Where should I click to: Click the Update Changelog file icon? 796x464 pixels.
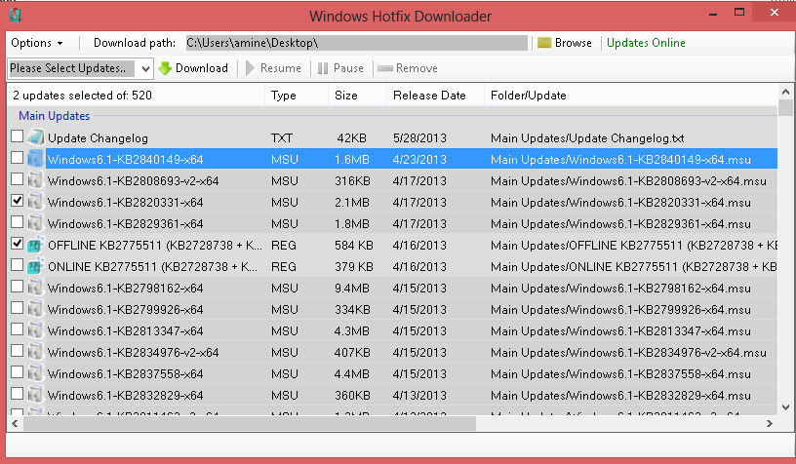click(36, 138)
